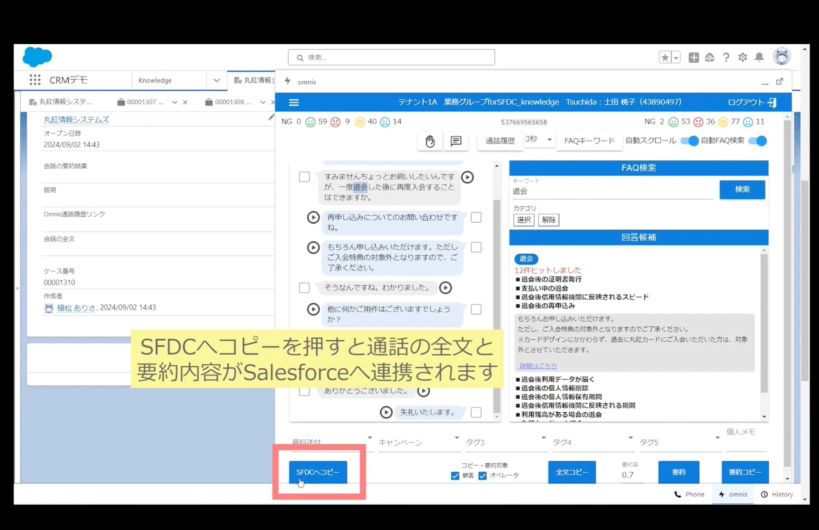Switch to 丸紅情報システ subtab
The width and height of the screenshot is (819, 530).
pos(60,102)
